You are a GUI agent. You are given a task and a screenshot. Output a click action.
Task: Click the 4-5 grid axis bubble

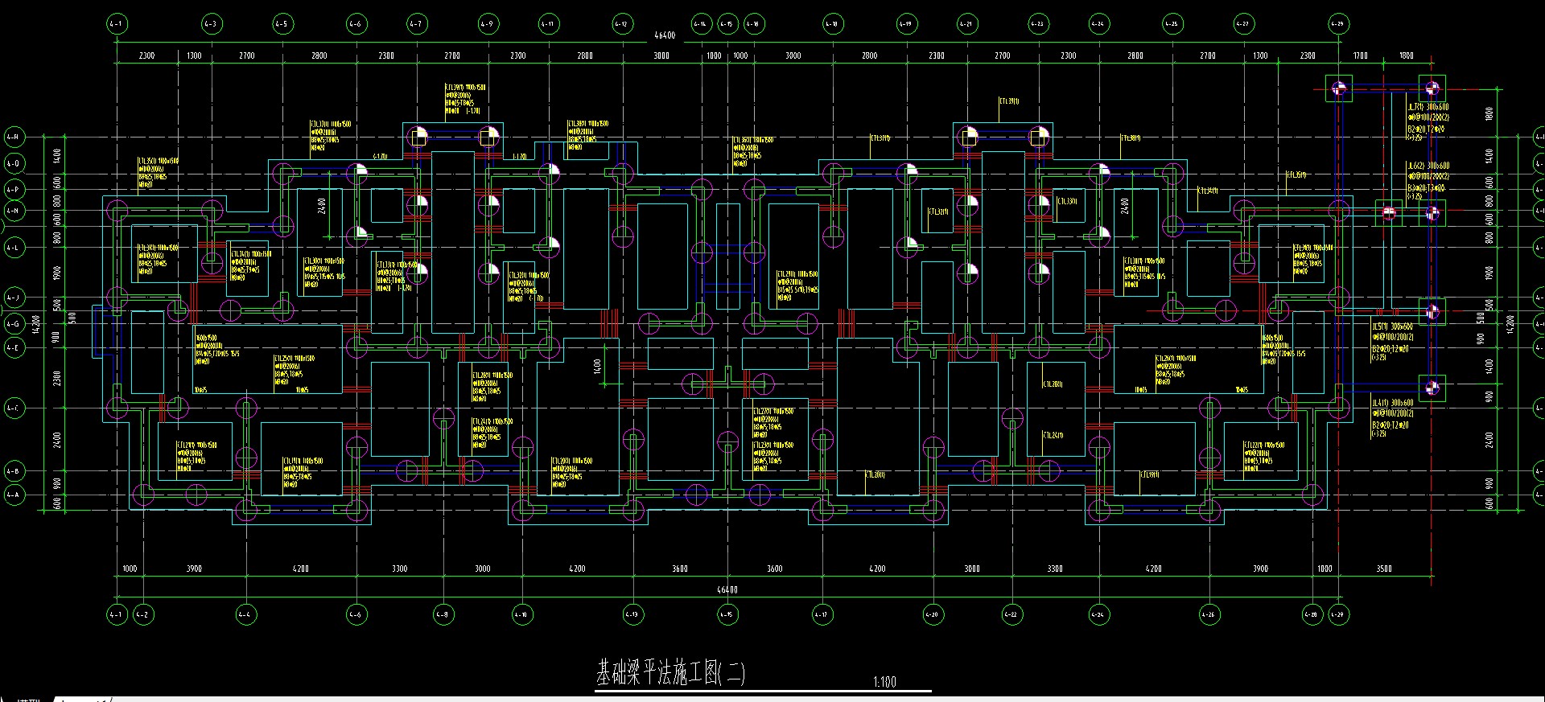(x=282, y=24)
